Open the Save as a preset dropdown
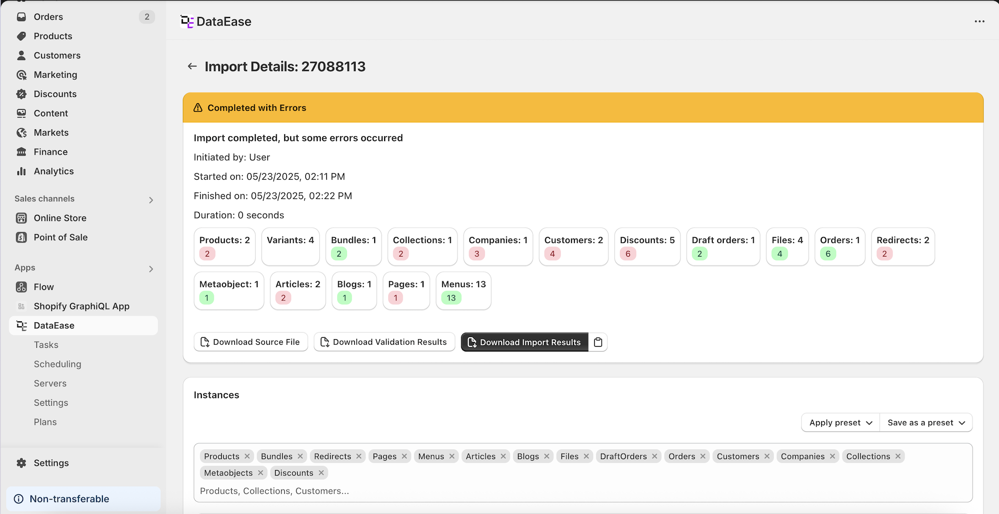999x514 pixels. (x=926, y=423)
